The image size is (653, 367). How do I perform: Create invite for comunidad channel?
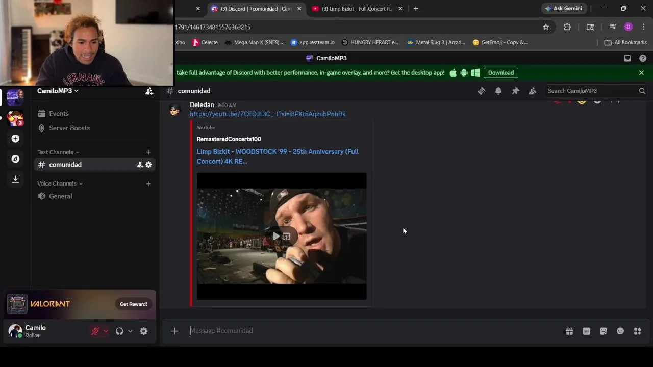pyautogui.click(x=140, y=165)
